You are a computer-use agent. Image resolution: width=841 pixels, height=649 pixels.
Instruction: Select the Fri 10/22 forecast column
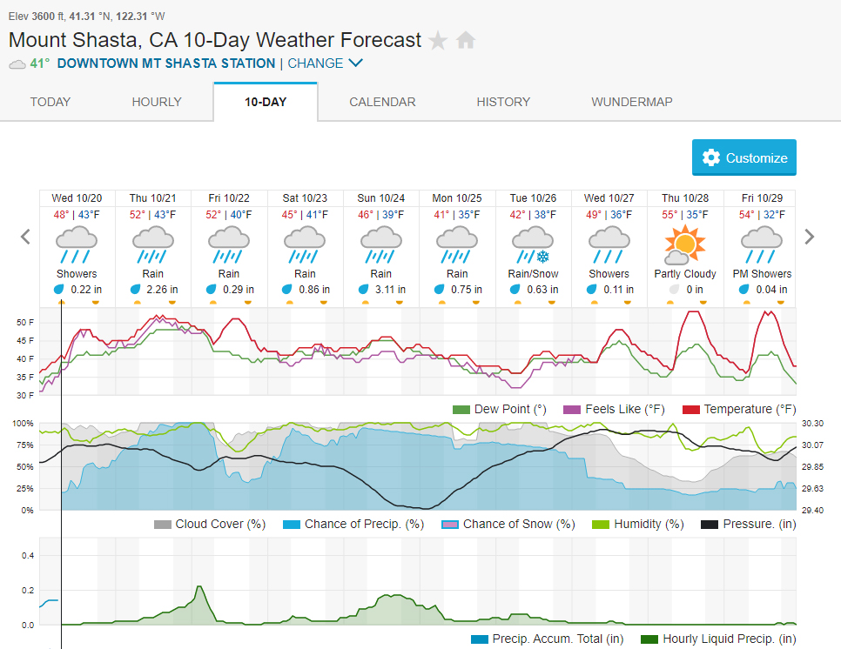point(230,248)
